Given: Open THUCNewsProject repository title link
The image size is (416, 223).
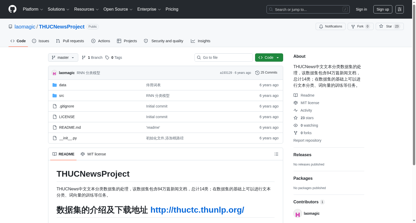Looking at the screenshot, I should [x=62, y=27].
